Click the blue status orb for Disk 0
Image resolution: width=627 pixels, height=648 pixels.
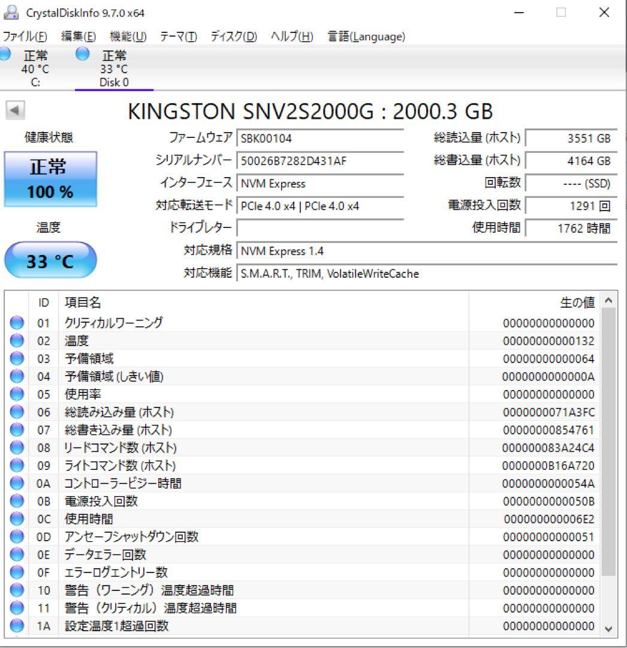click(83, 54)
